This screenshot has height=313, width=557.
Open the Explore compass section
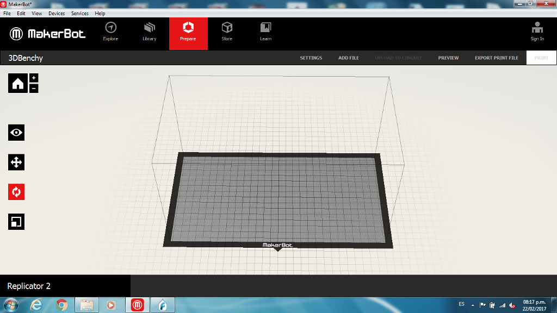(110, 32)
